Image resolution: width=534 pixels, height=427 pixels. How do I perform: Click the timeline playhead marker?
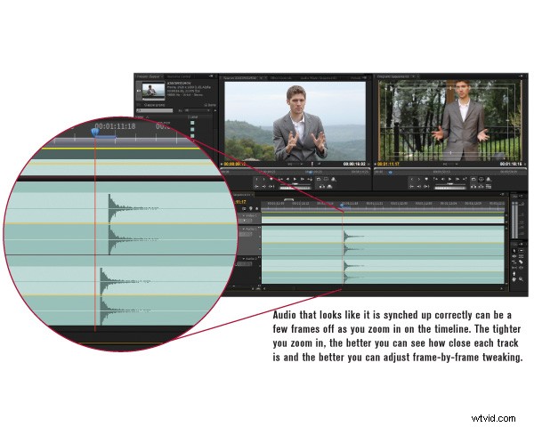click(342, 205)
